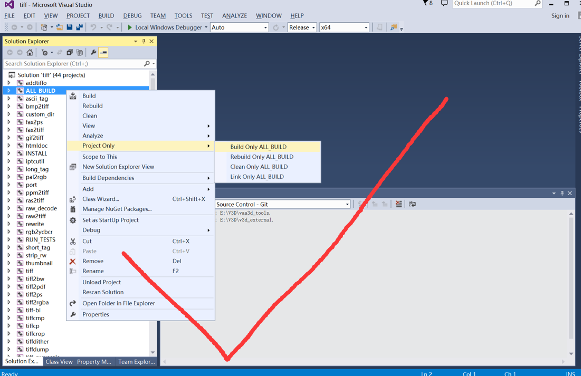Choose Set as StartUp Project

[141, 220]
